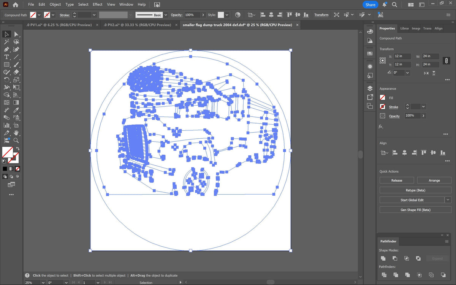Set toolbox paint mode to solid Color

tap(5, 169)
